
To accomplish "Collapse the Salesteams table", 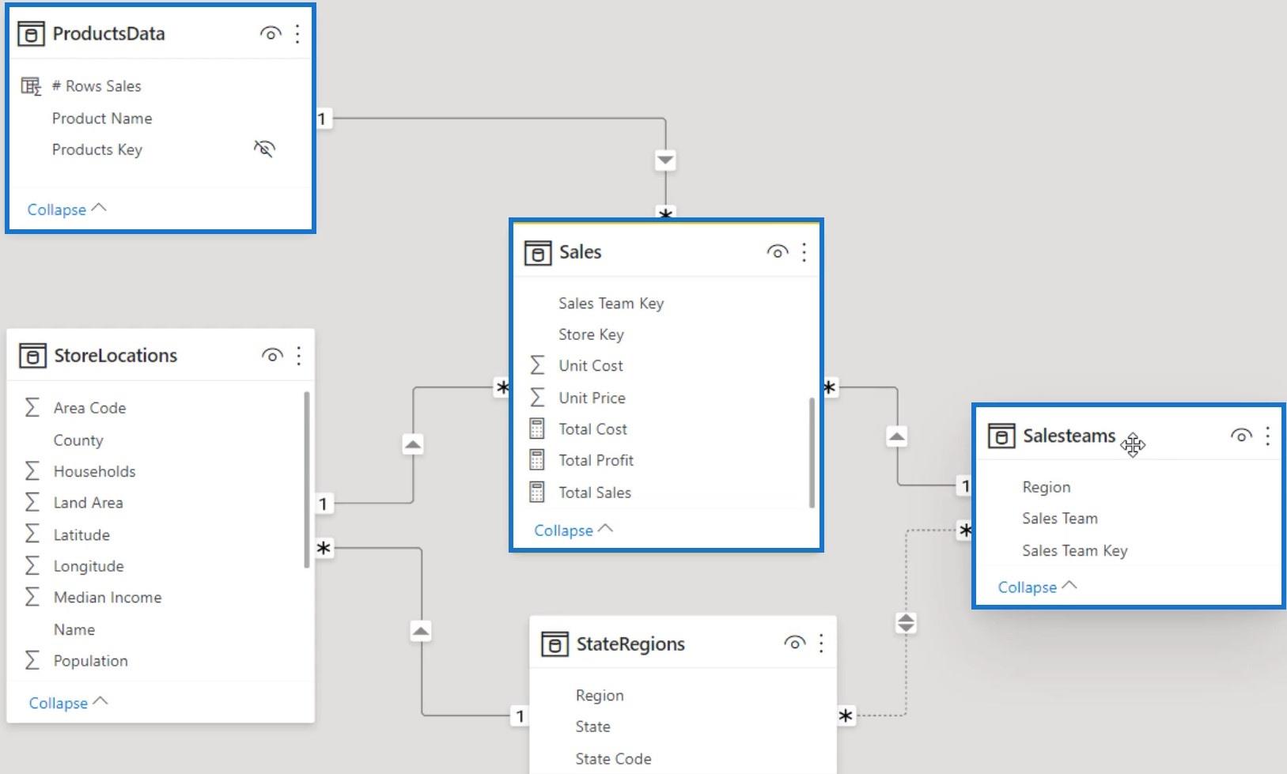I will (1037, 587).
